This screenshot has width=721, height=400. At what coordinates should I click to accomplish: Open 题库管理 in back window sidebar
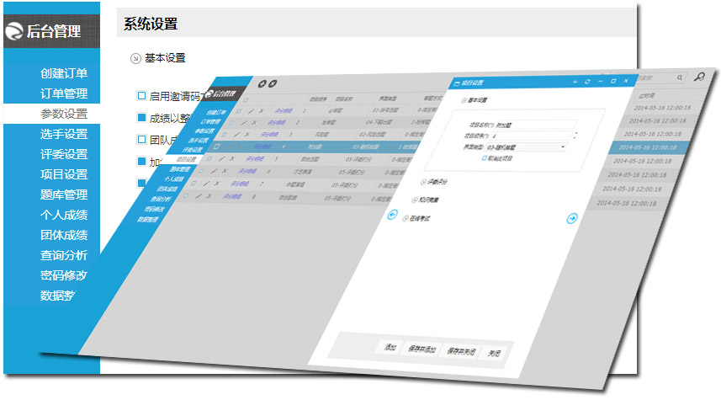pos(63,195)
